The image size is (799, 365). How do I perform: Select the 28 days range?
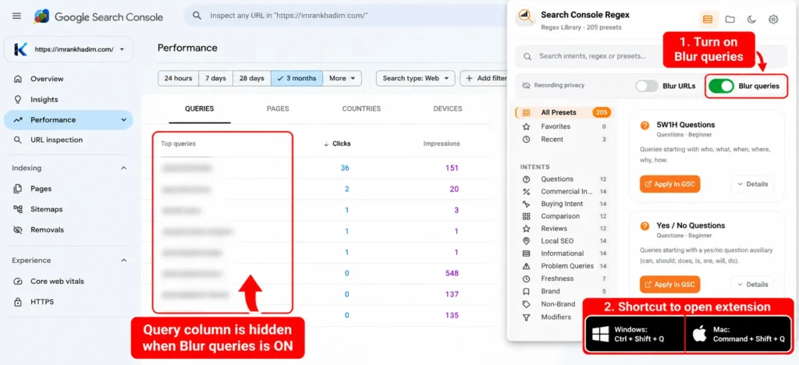click(252, 79)
